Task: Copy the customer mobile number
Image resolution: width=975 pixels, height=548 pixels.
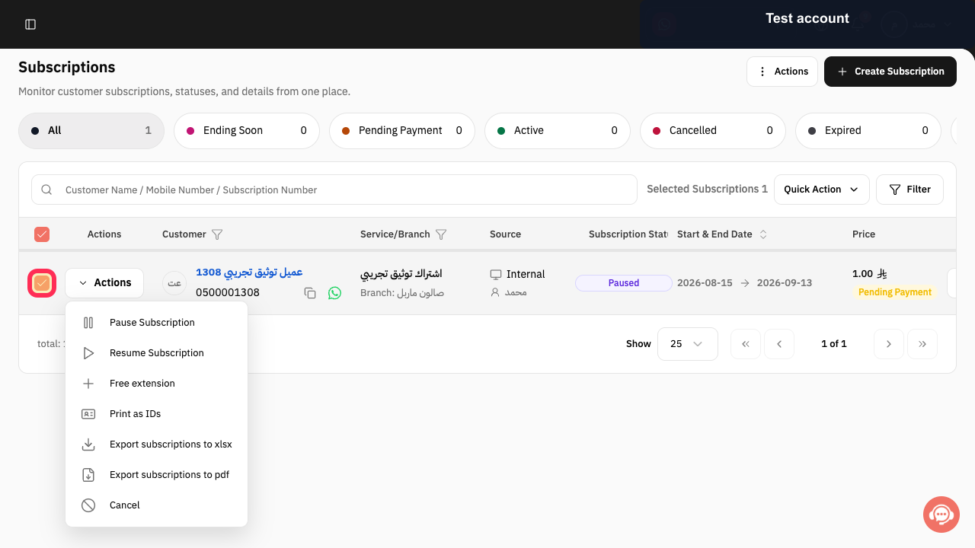Action: pos(310,293)
